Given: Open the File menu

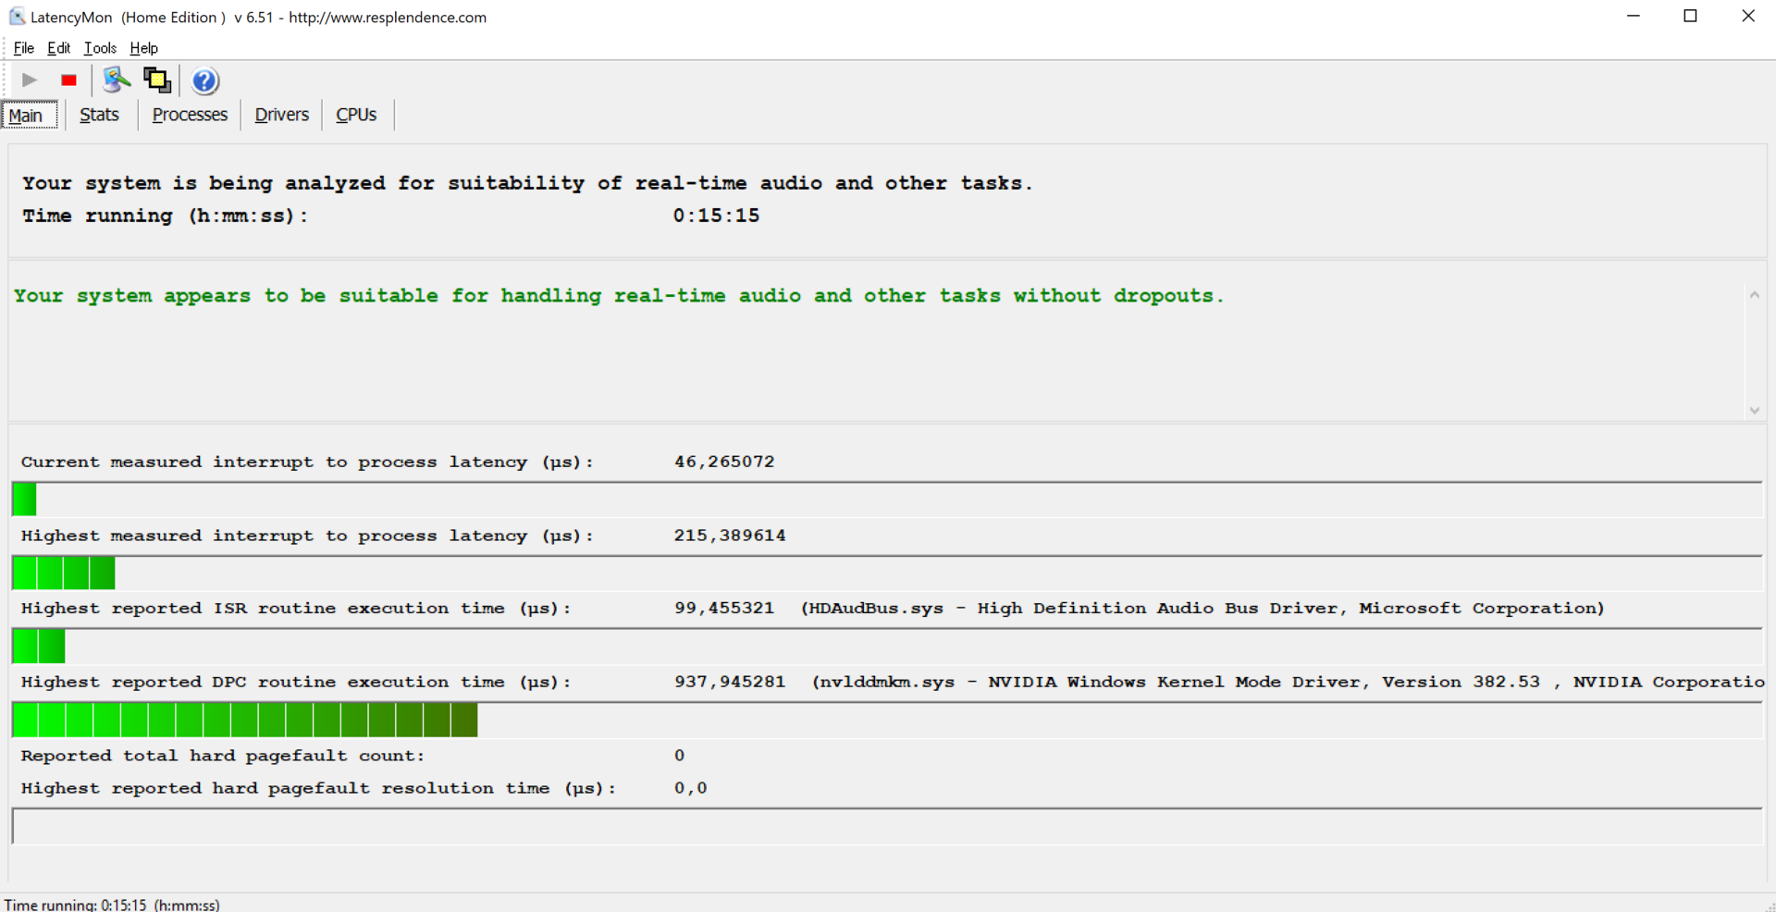Looking at the screenshot, I should (24, 48).
